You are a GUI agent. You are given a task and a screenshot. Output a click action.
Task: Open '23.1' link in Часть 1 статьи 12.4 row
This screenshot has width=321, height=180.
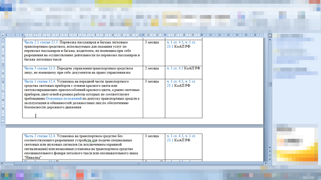coord(170,86)
